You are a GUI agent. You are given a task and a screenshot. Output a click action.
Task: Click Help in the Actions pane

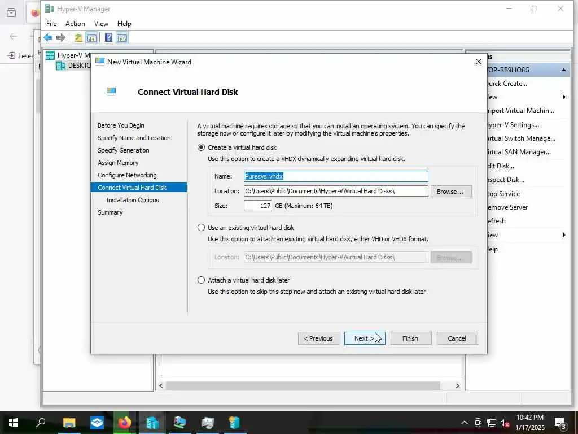492,249
